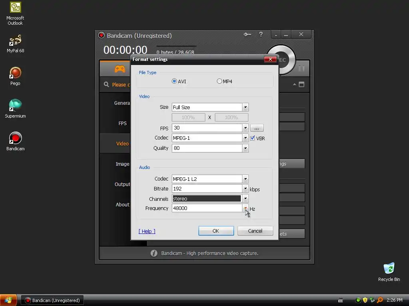Viewport: 409px width, 306px height.
Task: Select the Supermium desktop shortcut
Action: (15, 109)
